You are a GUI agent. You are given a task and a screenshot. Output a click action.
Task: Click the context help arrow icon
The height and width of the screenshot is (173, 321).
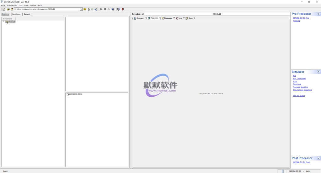pyautogui.click(x=119, y=9)
